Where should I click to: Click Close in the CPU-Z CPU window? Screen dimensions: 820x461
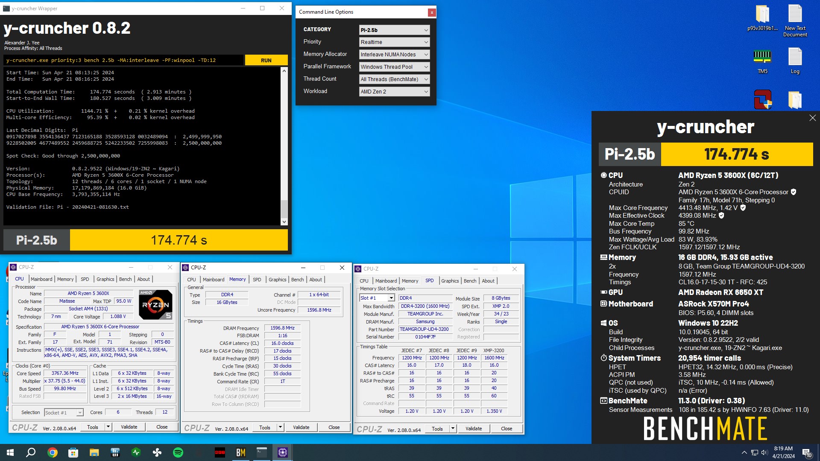tap(162, 427)
